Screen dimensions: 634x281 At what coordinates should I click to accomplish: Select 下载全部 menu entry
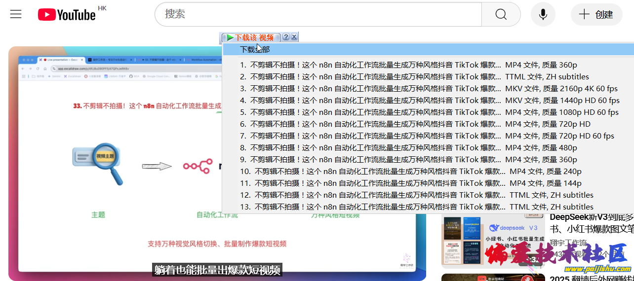(255, 49)
